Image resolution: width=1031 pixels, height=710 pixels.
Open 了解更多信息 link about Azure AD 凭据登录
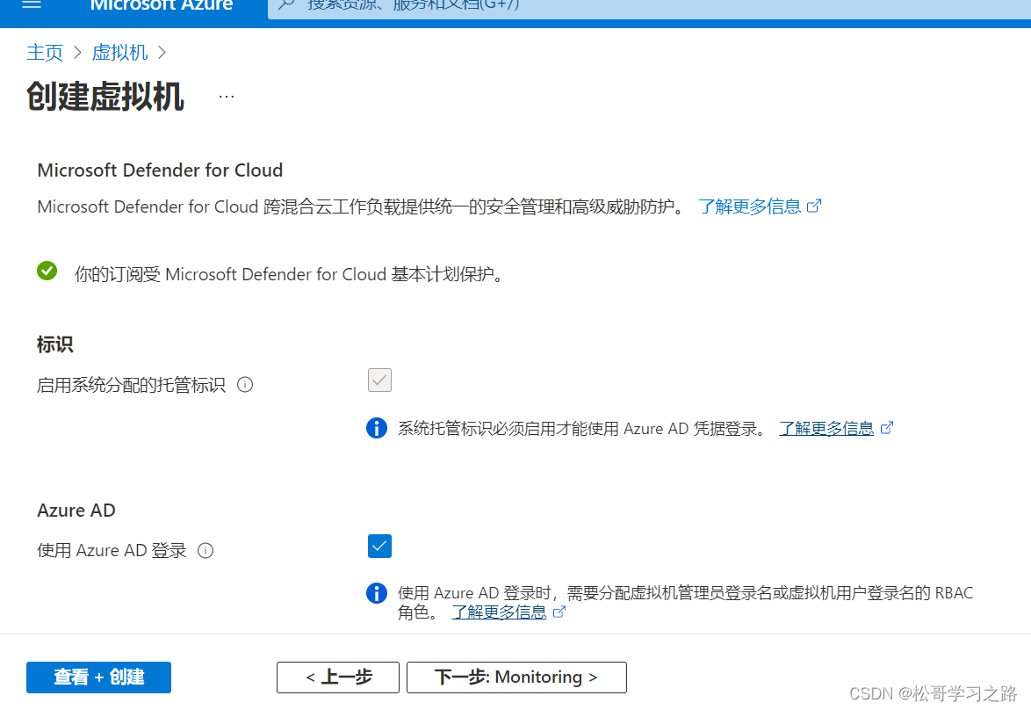pos(826,428)
